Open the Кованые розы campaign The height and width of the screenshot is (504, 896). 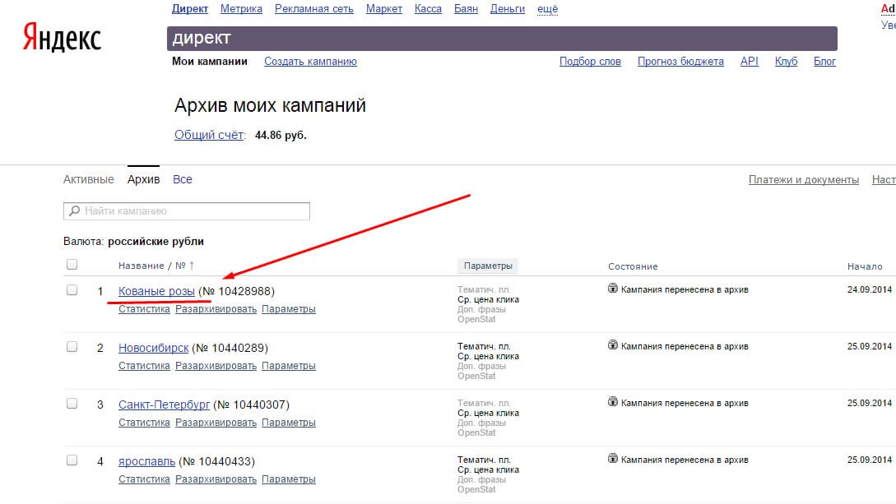pos(156,291)
